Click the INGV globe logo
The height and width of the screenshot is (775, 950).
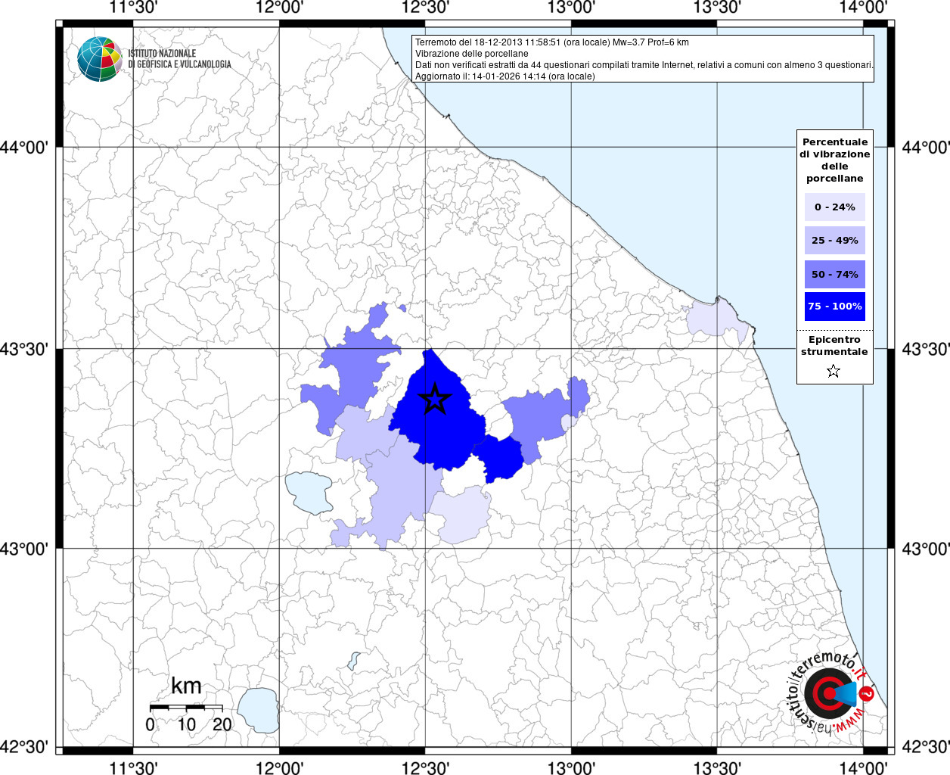pos(100,59)
